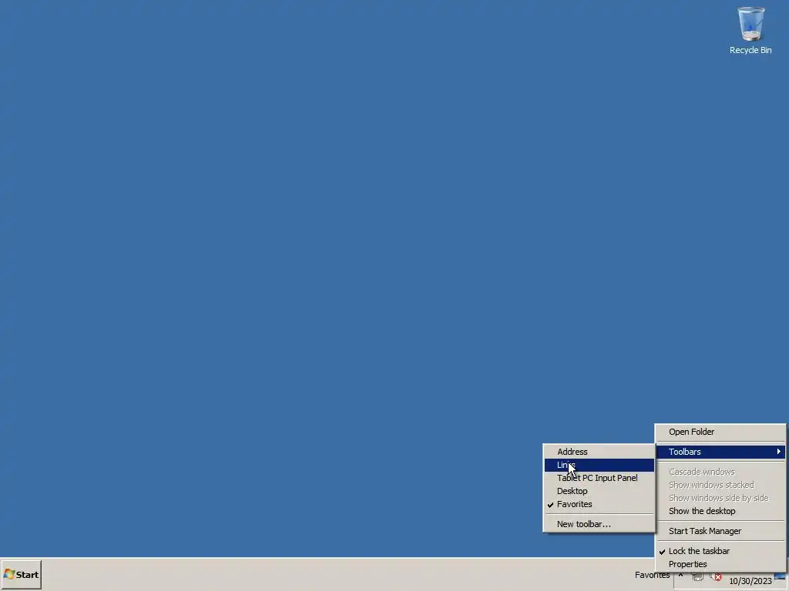Toggle Lock the taskbar
789x591 pixels.
click(720, 551)
